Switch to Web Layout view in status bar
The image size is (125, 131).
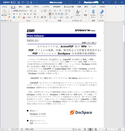point(96,129)
